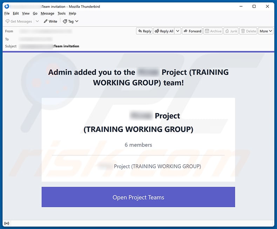This screenshot has width=277, height=229.
Task: Open the Go menu
Action: pyautogui.click(x=35, y=13)
